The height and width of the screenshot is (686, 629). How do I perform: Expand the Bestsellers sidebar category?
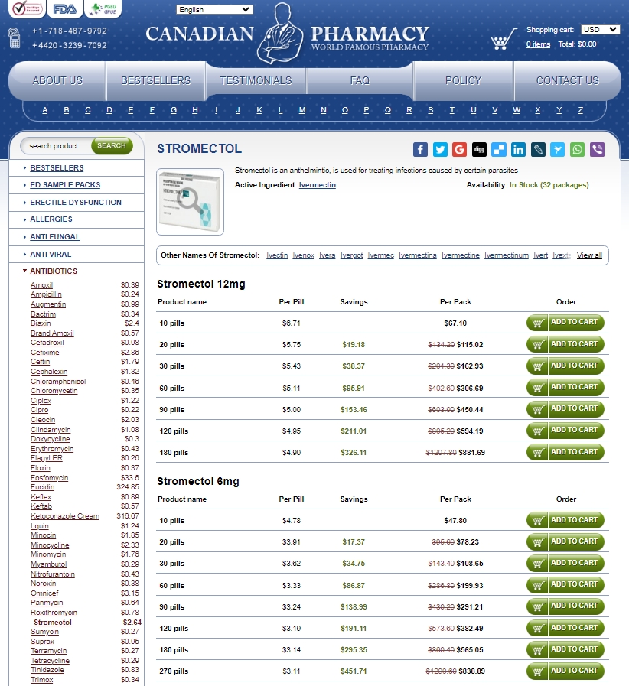point(57,168)
